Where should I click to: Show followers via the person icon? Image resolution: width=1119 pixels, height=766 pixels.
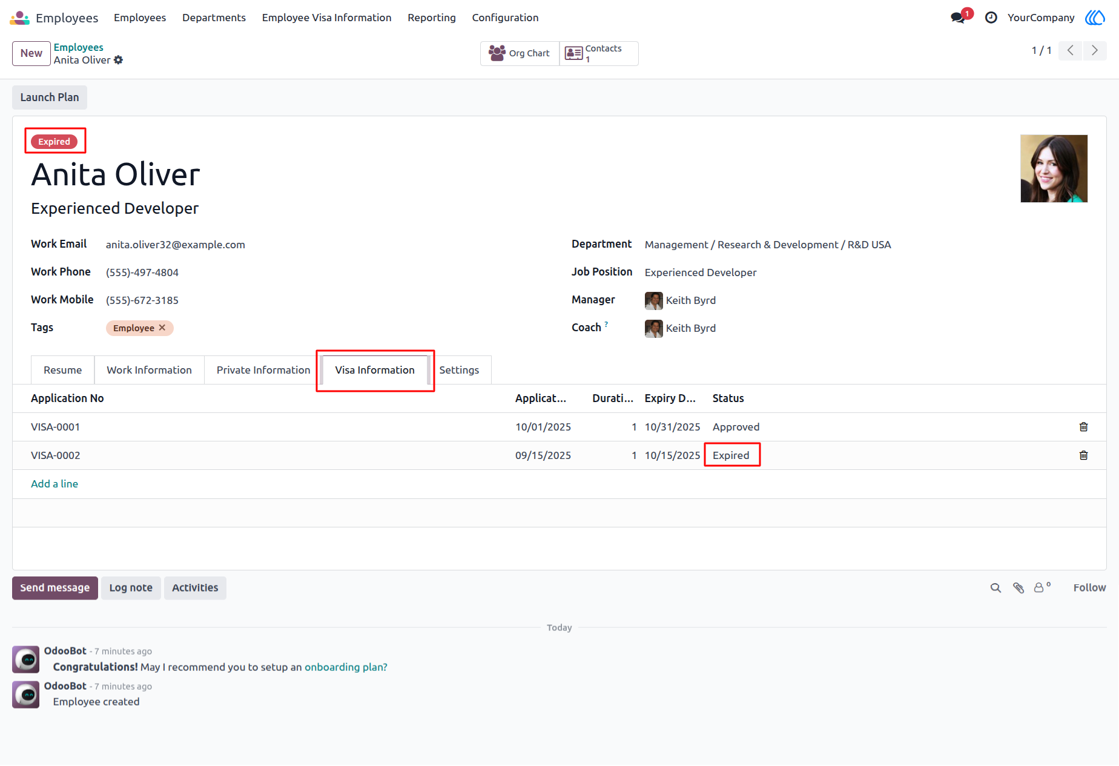1041,587
